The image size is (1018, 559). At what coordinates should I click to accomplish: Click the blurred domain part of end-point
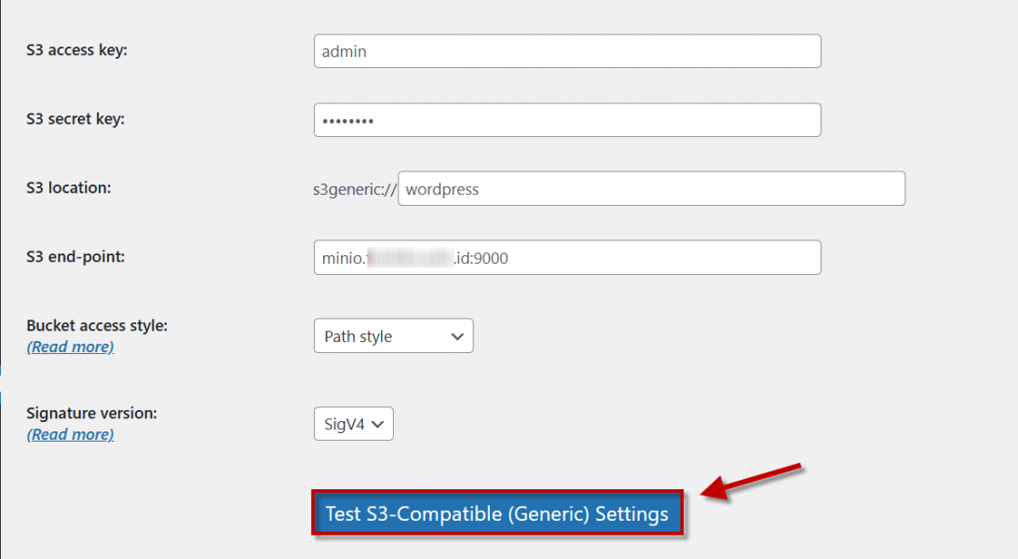click(x=410, y=259)
